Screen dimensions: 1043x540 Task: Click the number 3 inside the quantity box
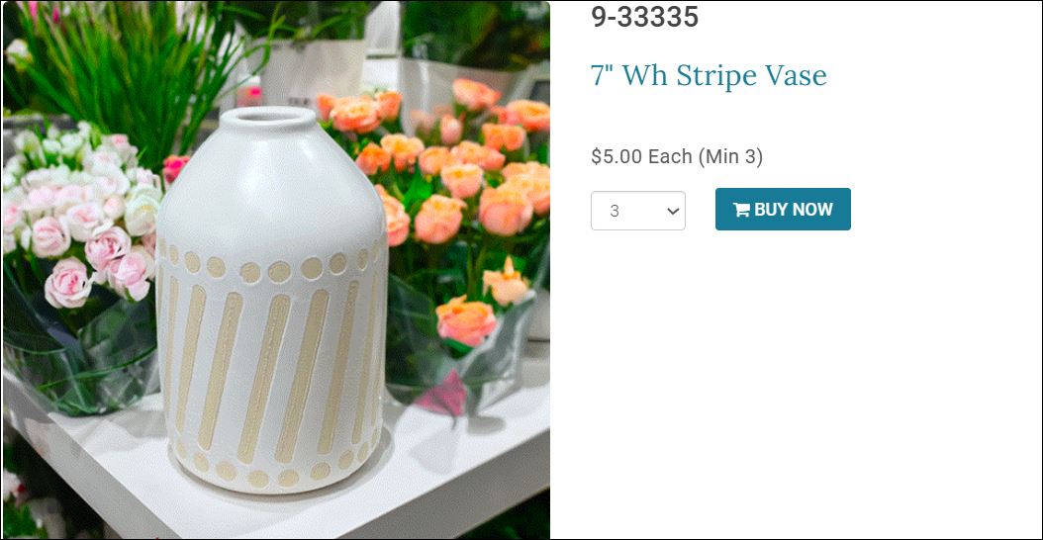click(x=614, y=212)
